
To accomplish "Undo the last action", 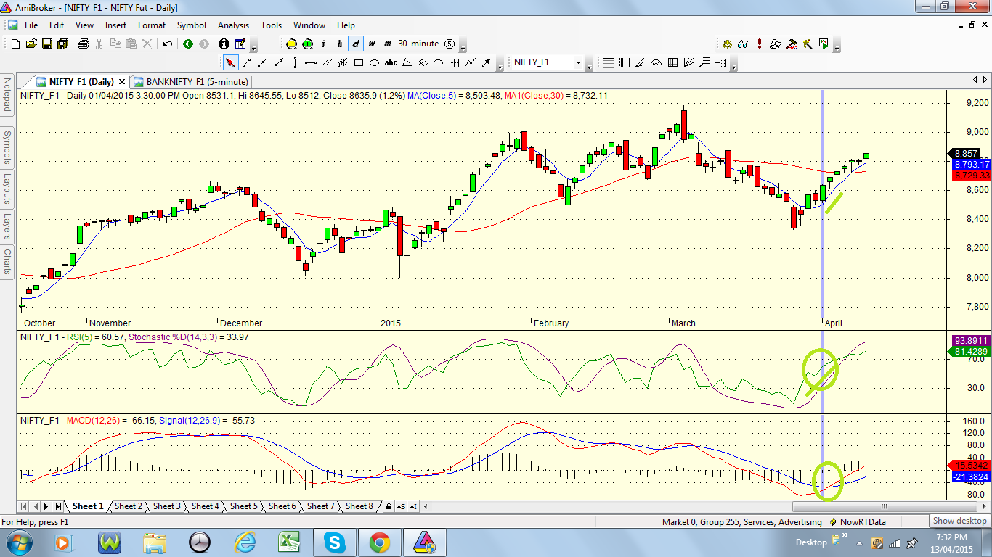I will coord(168,44).
